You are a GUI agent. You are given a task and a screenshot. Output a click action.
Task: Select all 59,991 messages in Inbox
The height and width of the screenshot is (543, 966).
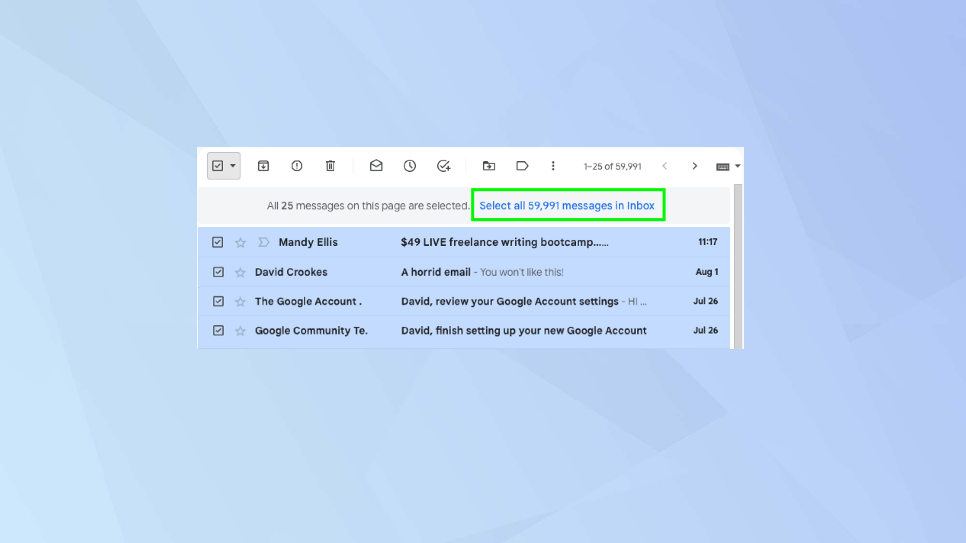click(x=568, y=205)
